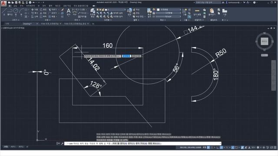Click the Stretch (신축) modify tool
The width and height of the screenshot is (278, 156).
click(x=35, y=16)
